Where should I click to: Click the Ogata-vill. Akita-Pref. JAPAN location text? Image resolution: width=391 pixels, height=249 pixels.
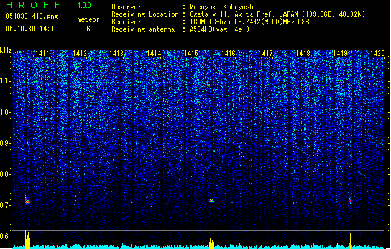pos(277,14)
